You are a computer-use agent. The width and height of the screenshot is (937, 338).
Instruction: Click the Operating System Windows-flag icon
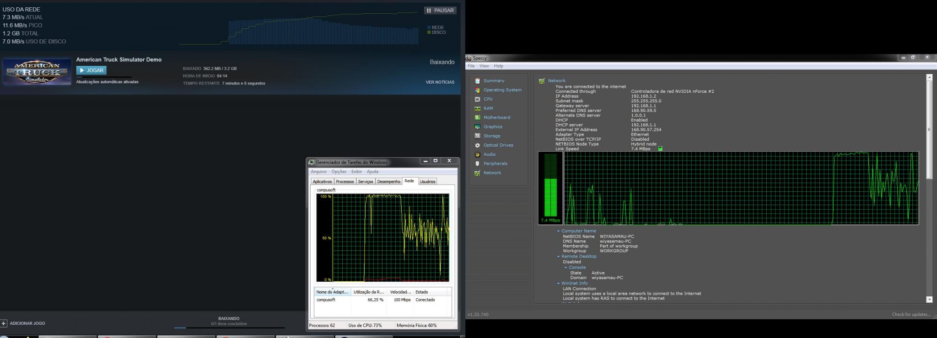[x=477, y=90]
